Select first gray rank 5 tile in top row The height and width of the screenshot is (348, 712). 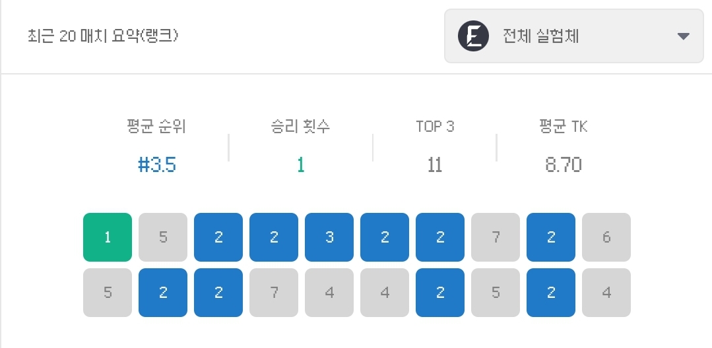(163, 237)
